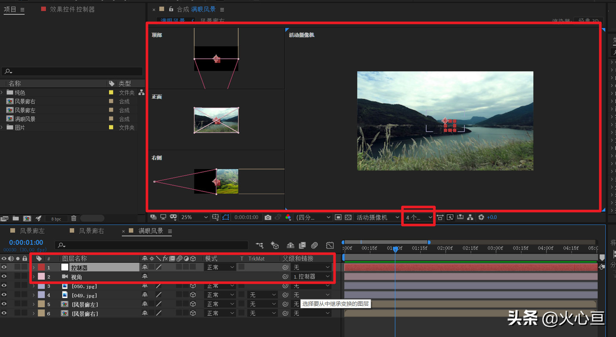Open the 活动摄像机 3D view dropdown
The width and height of the screenshot is (616, 337).
tap(378, 217)
